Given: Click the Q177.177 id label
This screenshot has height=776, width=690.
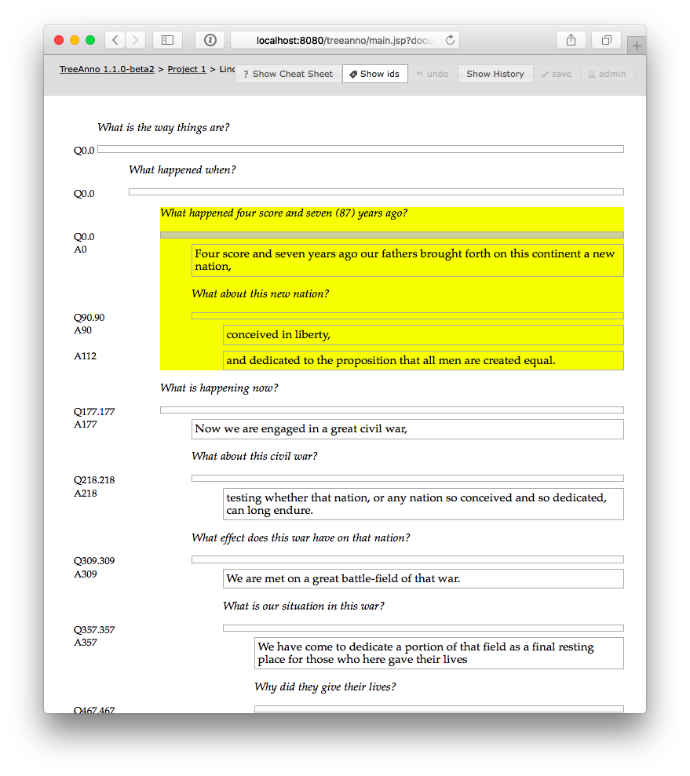Looking at the screenshot, I should click(94, 412).
